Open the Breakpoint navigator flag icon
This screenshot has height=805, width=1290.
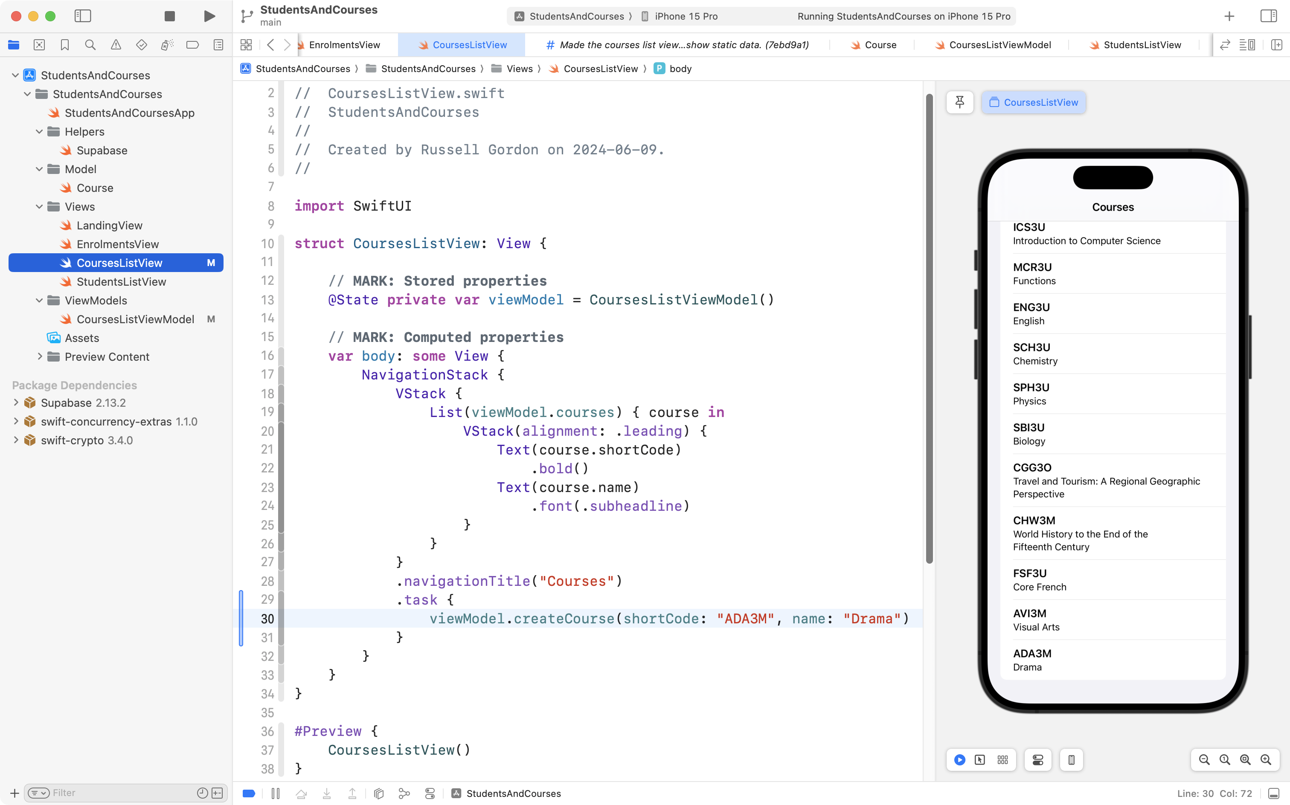pyautogui.click(x=192, y=45)
